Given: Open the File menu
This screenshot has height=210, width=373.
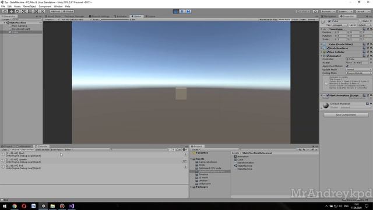Looking at the screenshot, I should pyautogui.click(x=3, y=6).
